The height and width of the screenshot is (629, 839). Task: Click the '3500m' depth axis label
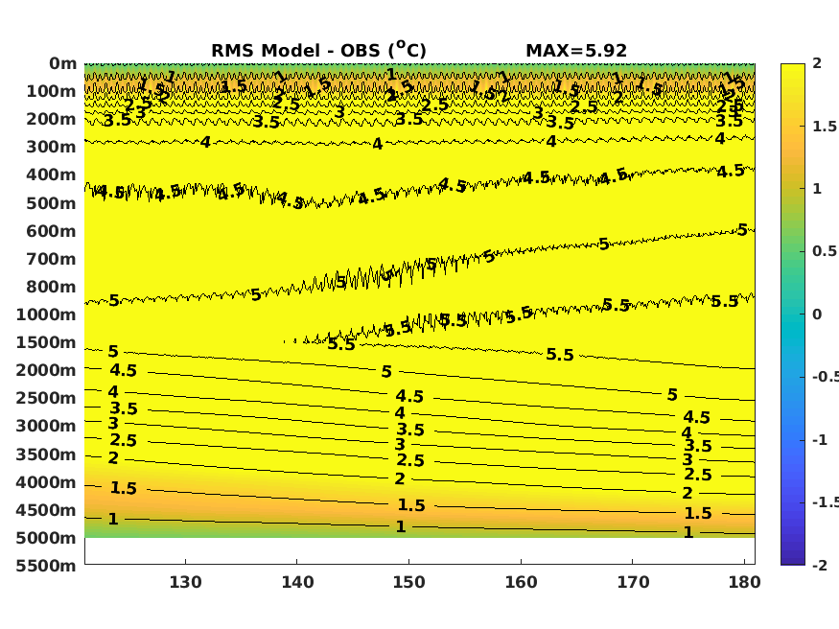point(47,455)
